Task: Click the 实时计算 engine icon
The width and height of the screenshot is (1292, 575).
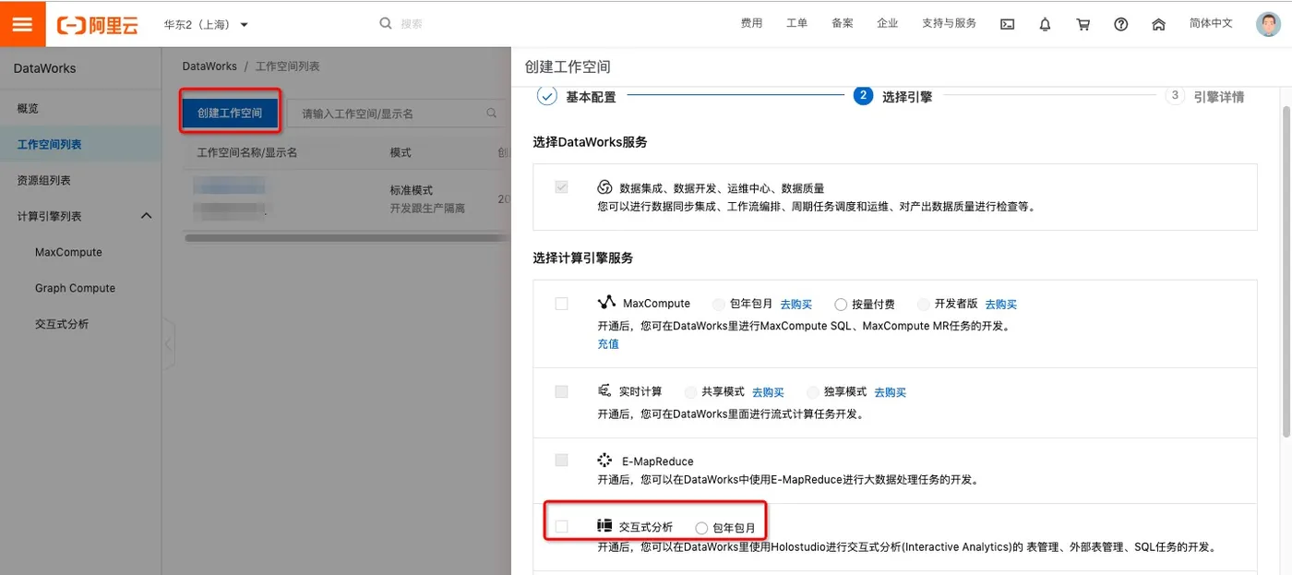Action: tap(604, 391)
